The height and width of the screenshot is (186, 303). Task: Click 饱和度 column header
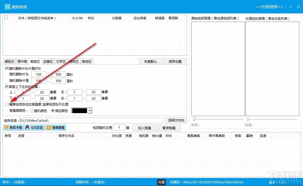point(144,136)
